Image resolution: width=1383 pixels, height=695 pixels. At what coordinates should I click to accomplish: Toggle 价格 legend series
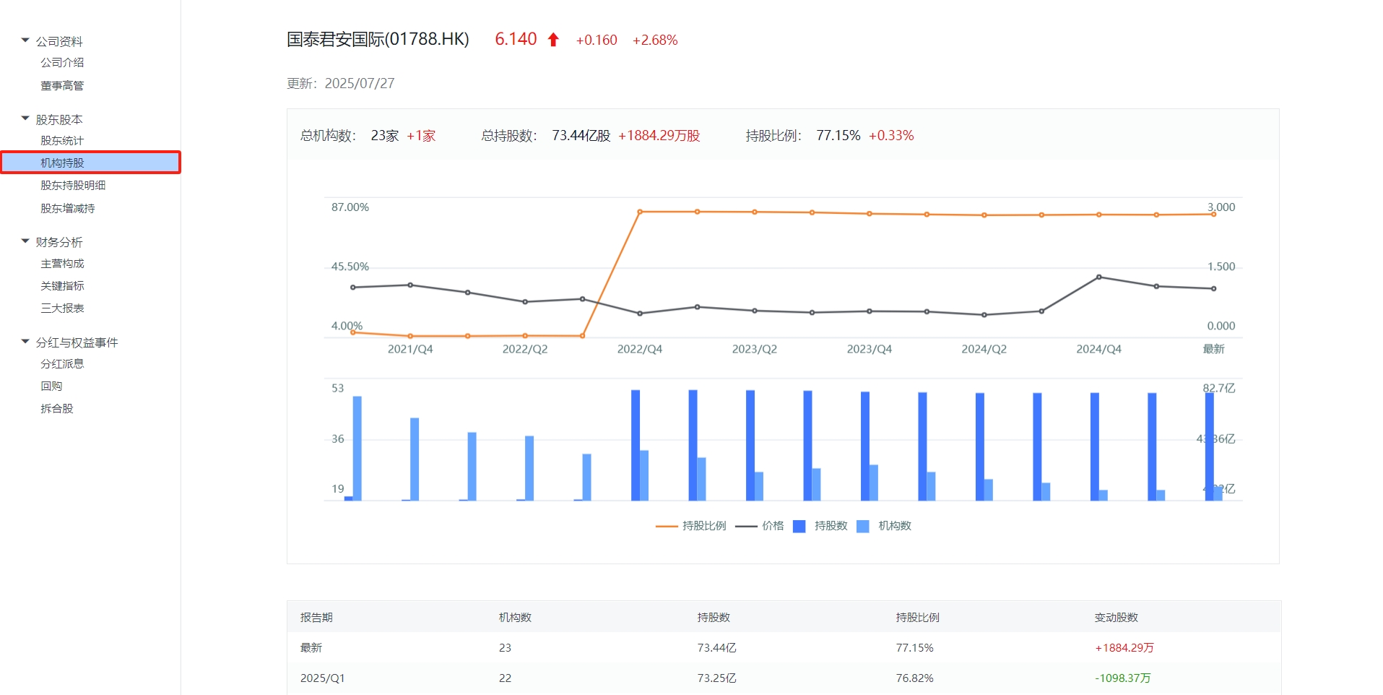click(759, 526)
